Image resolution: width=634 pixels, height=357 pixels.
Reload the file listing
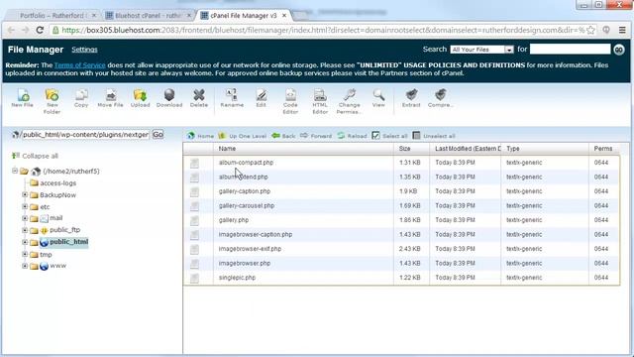point(352,136)
